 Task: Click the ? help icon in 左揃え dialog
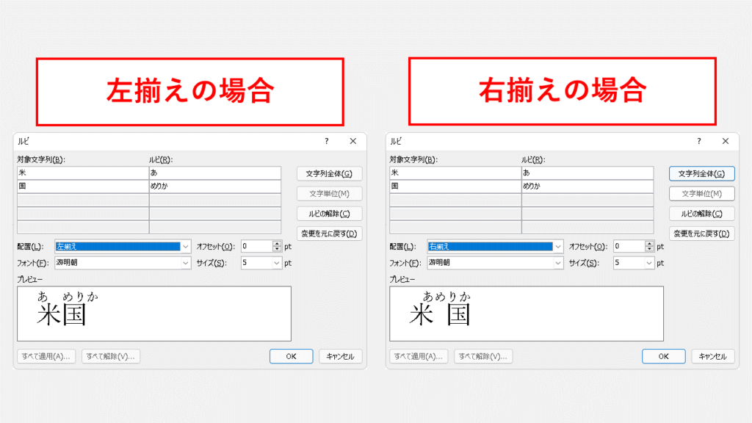coord(327,141)
